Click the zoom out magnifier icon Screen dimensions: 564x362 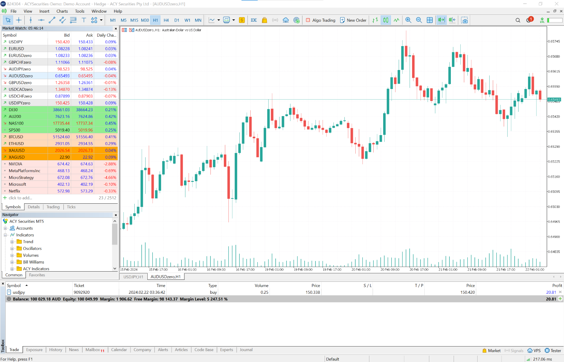tap(419, 20)
